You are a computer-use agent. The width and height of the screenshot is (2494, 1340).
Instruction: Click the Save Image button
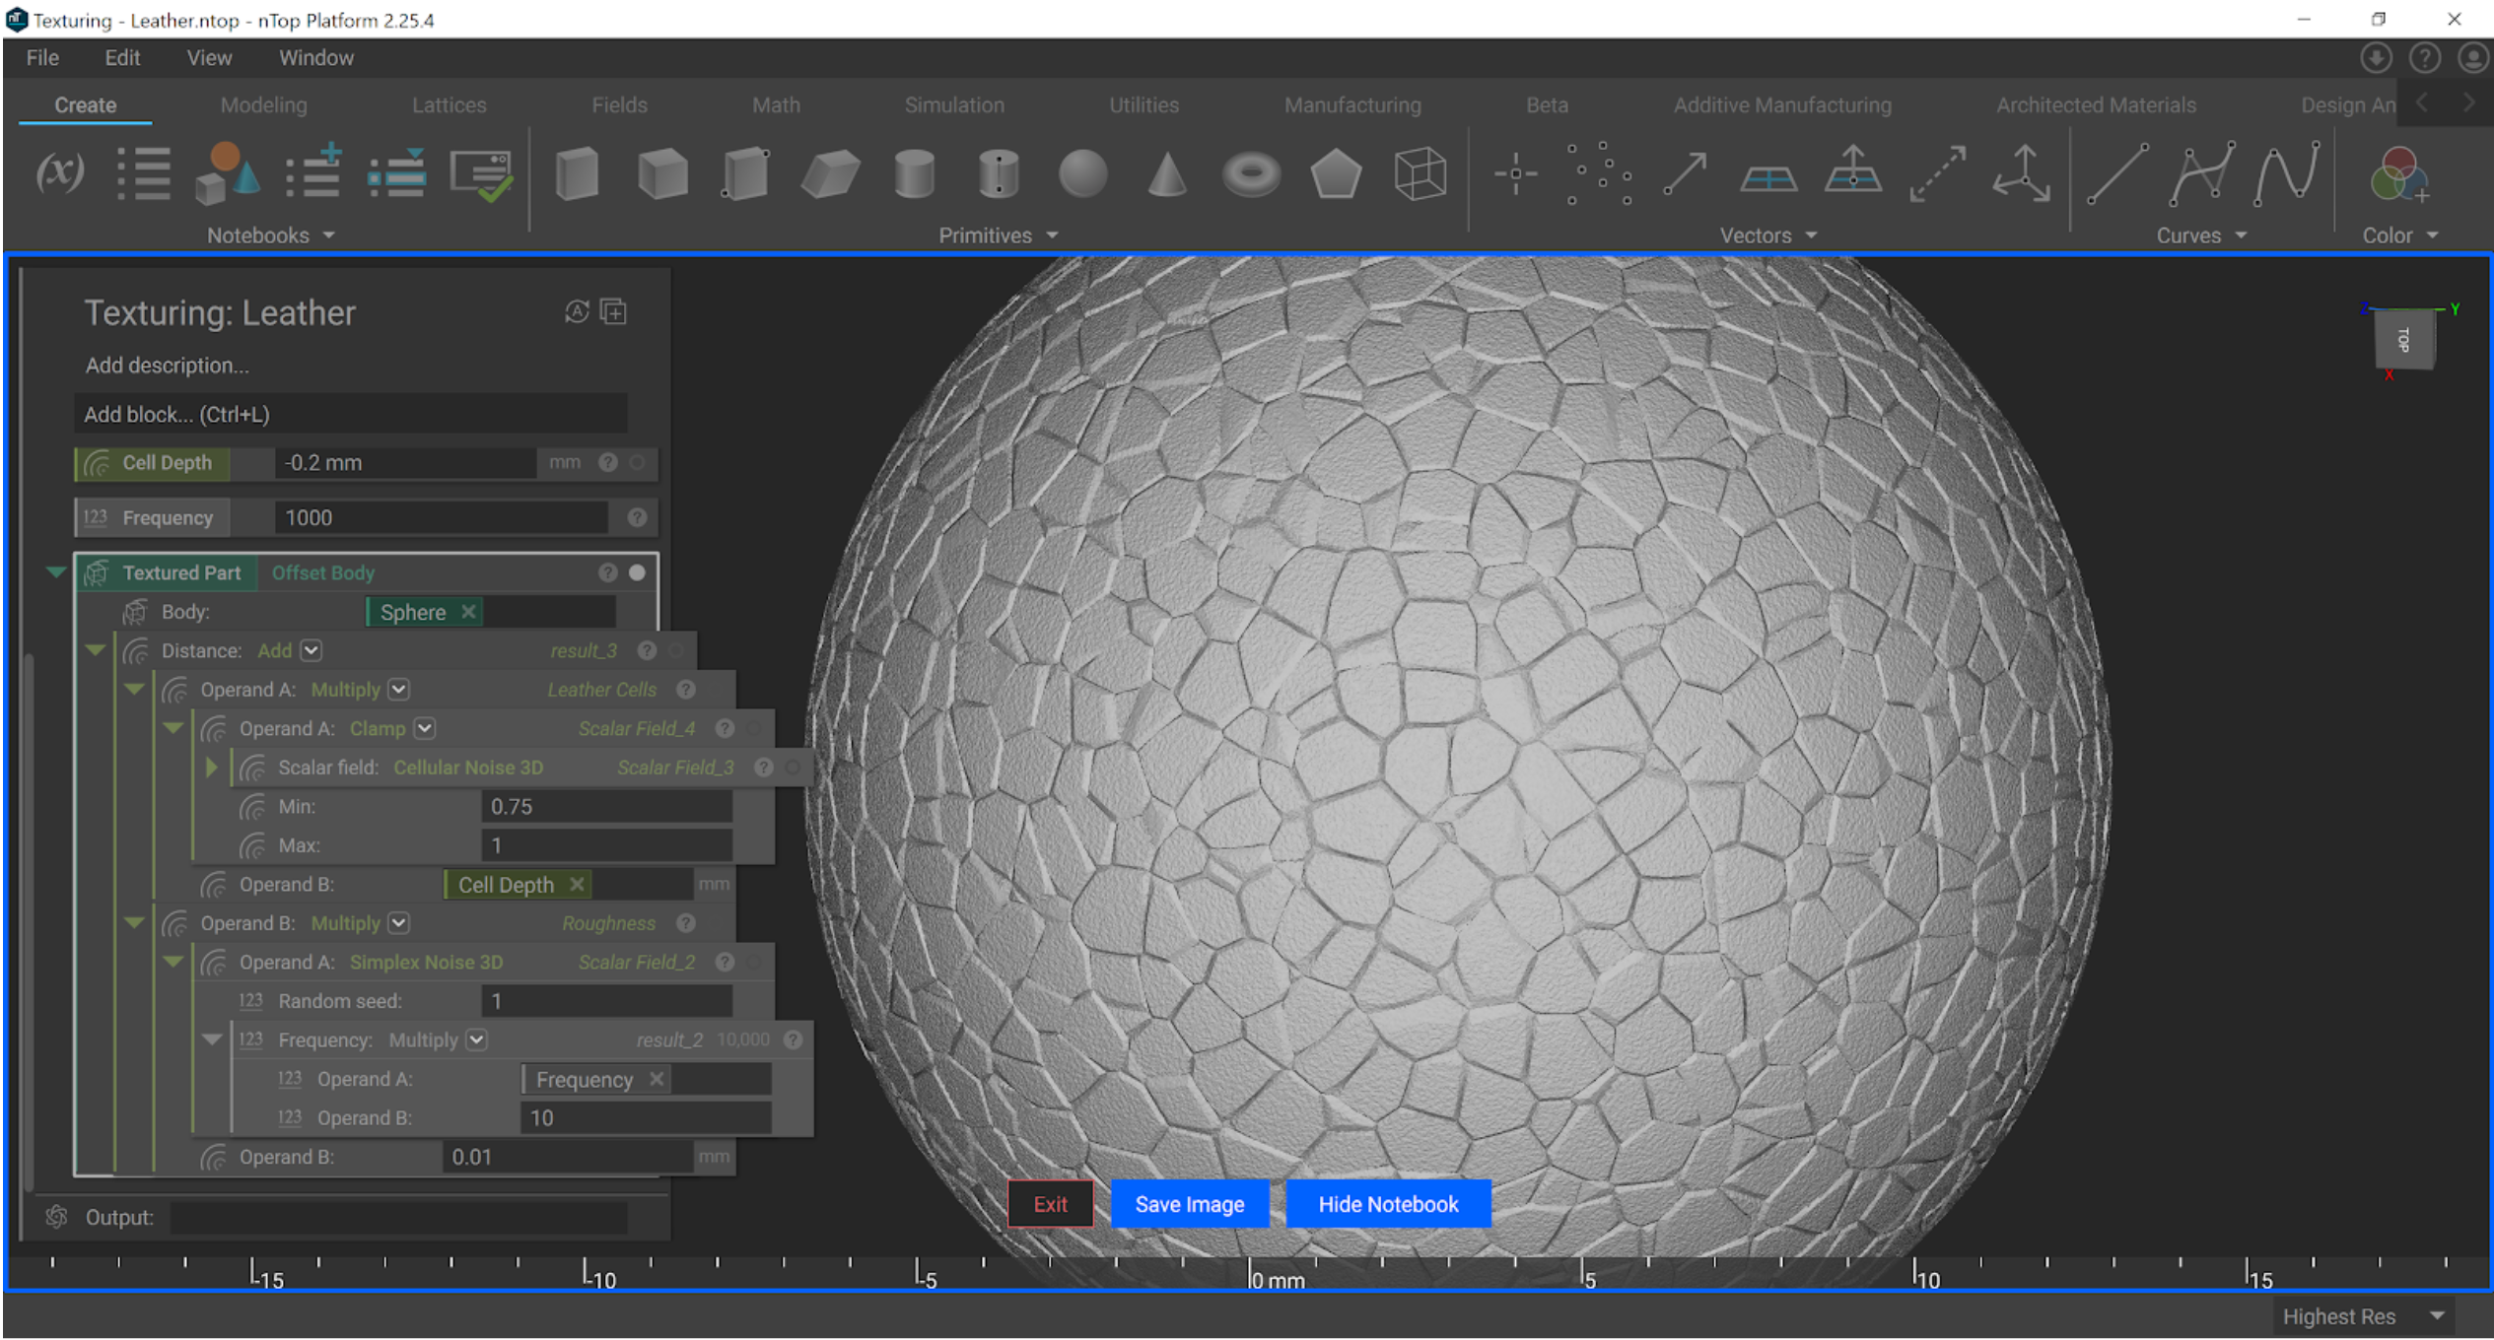click(x=1189, y=1204)
